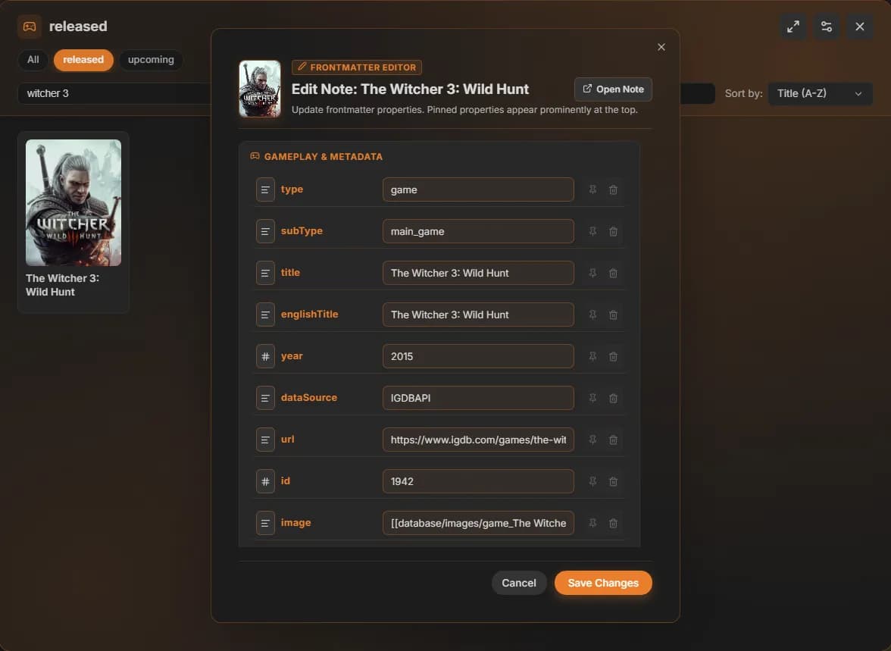
Task: Delete the dataSource property
Action: 613,398
